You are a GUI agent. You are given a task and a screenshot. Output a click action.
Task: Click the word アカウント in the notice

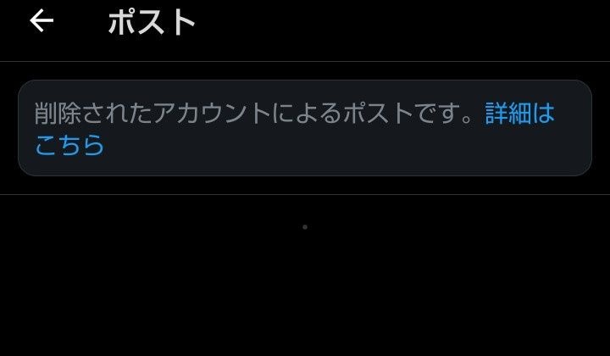tap(212, 114)
